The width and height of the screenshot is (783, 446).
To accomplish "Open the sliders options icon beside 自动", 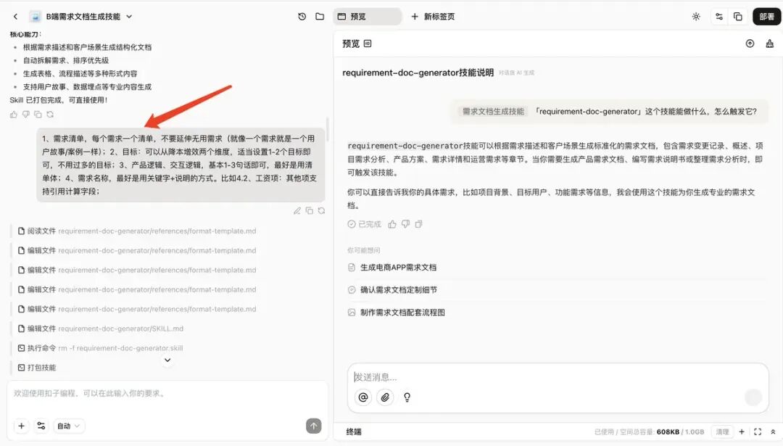I will click(x=41, y=426).
